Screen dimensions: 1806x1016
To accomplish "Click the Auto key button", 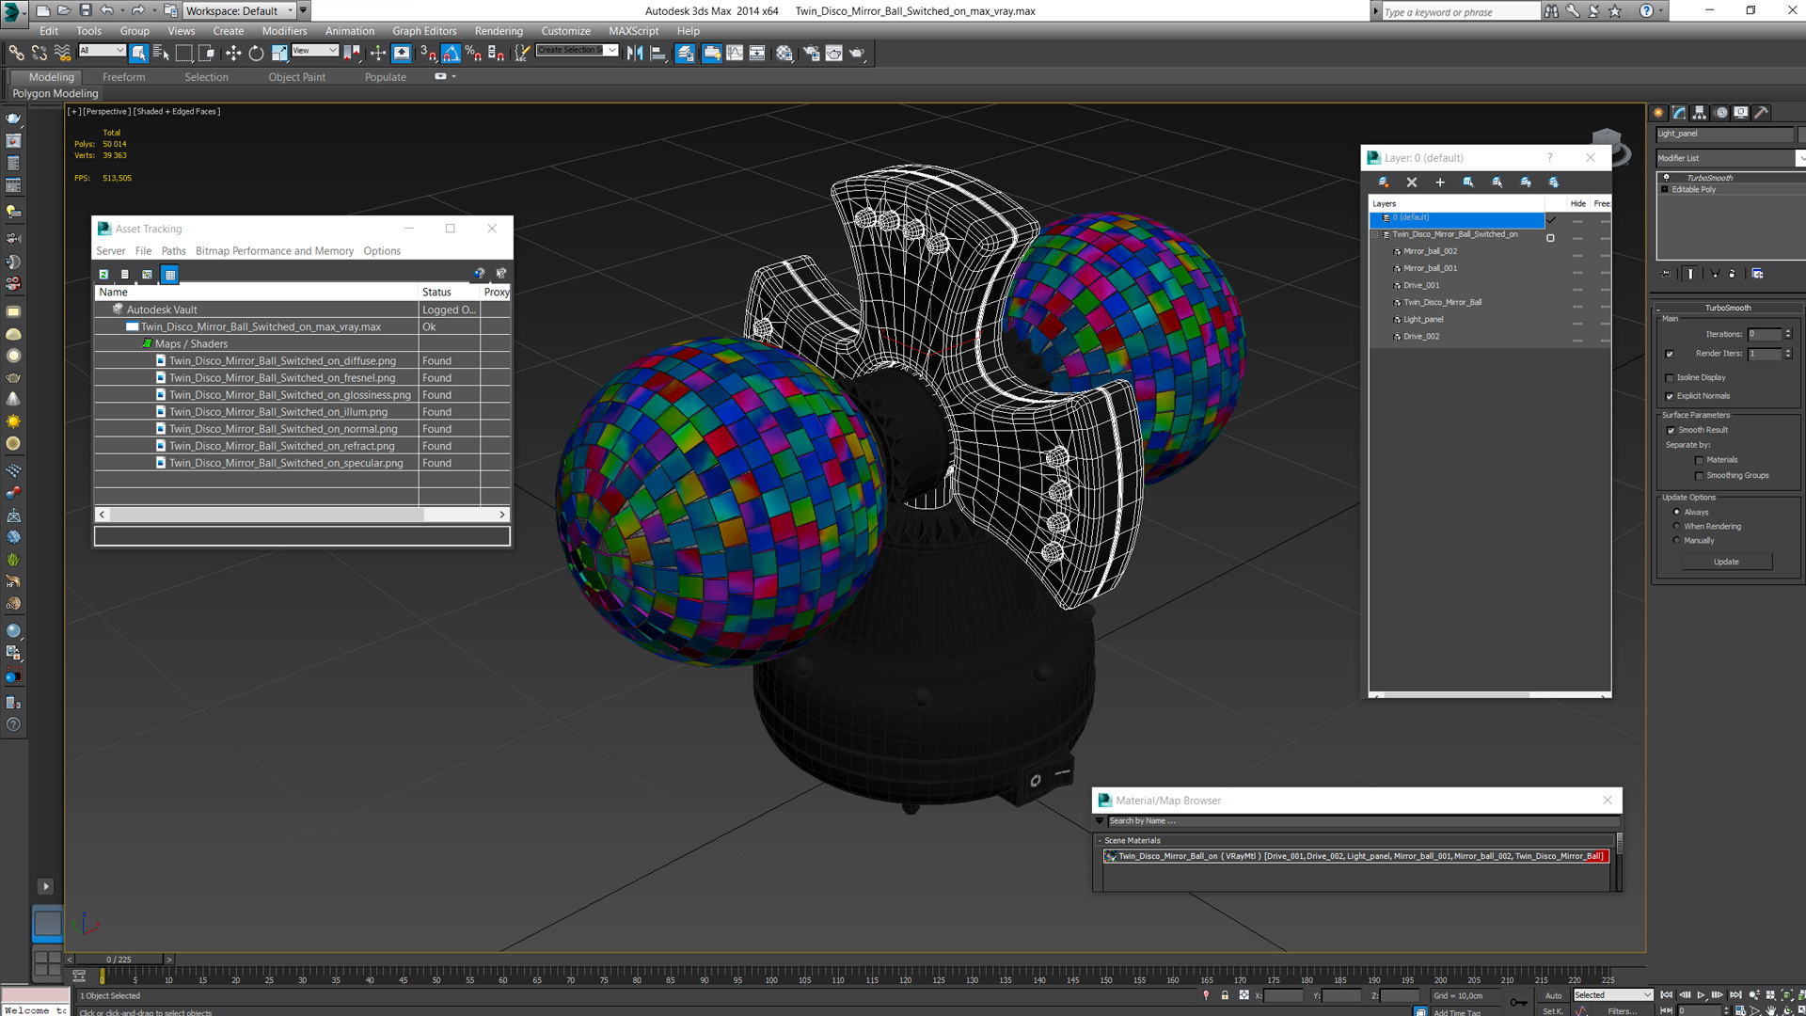I will [1553, 995].
